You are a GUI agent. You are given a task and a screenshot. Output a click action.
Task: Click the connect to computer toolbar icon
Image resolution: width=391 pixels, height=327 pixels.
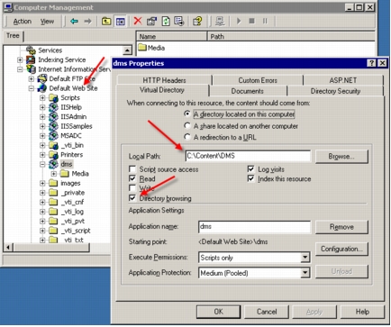pyautogui.click(x=220, y=21)
